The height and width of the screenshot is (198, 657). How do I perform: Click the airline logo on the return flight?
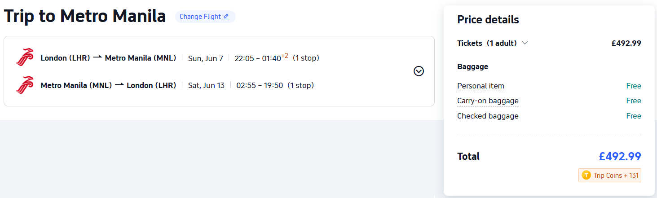point(25,85)
